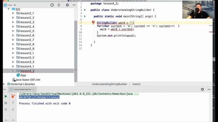Click the java-base-001.iml file icon

14,80
